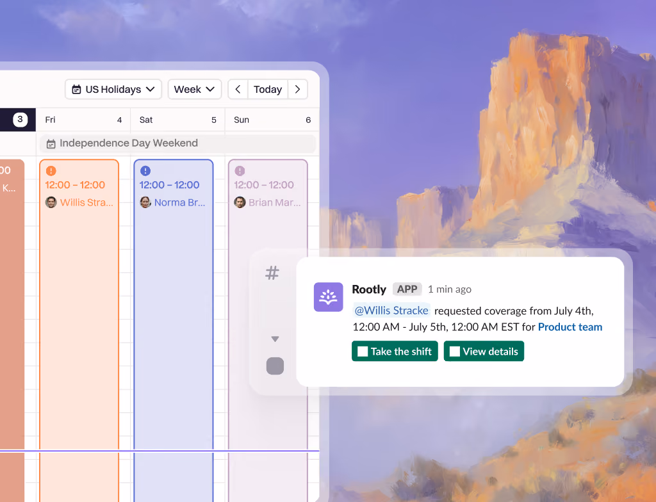The height and width of the screenshot is (502, 656).
Task: Click the 1 min ago timestamp
Action: point(449,289)
